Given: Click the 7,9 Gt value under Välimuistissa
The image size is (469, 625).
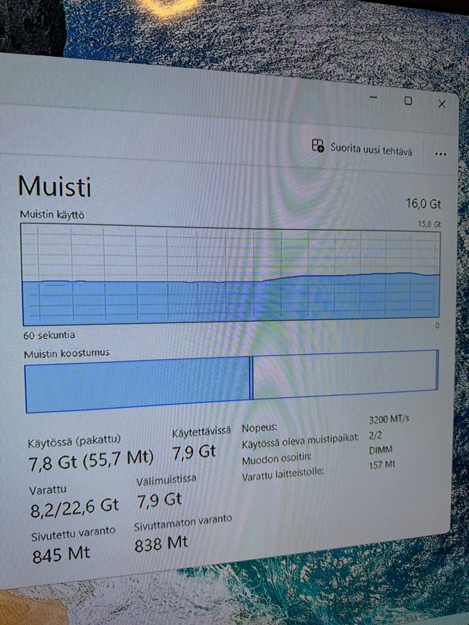Looking at the screenshot, I should [x=159, y=500].
